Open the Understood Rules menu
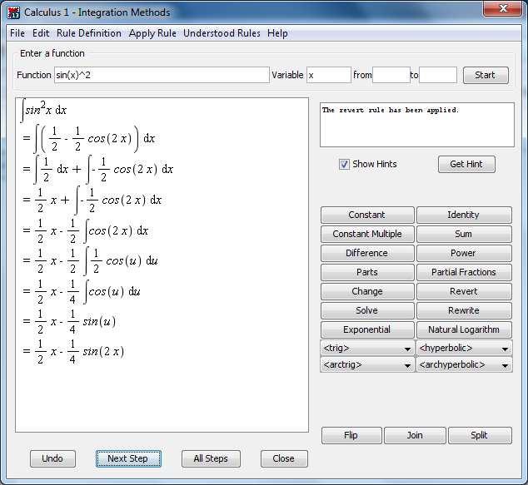Screen dimensions: 528x485 [x=222, y=33]
